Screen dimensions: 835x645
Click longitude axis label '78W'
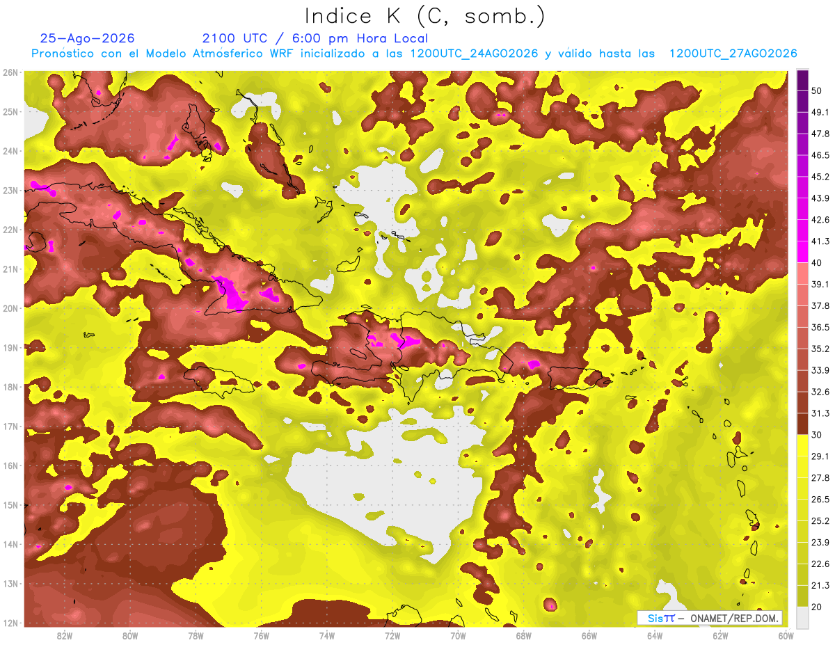(x=196, y=635)
